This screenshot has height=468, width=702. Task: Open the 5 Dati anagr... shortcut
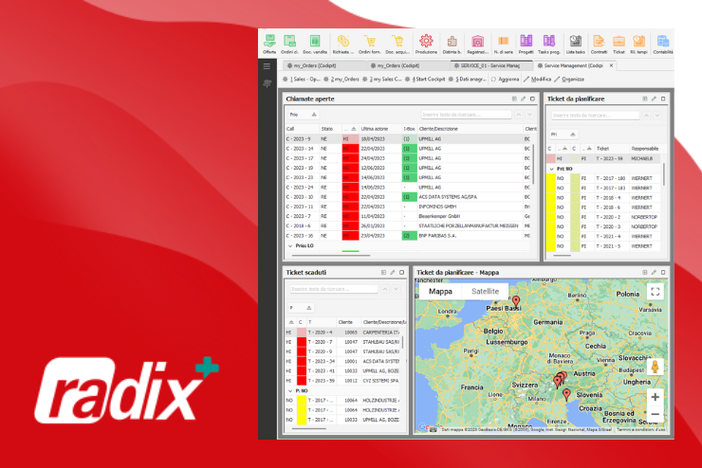[468, 80]
